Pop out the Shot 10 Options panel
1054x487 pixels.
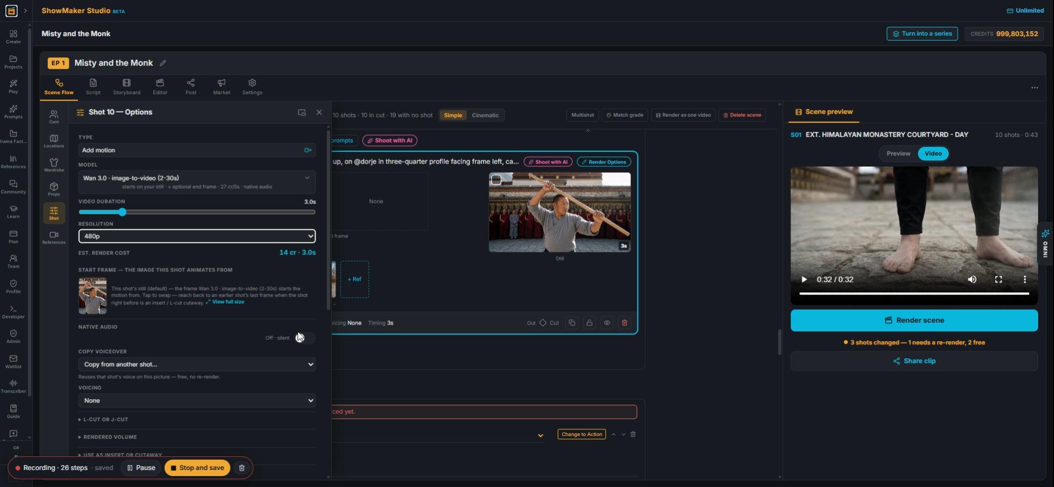pyautogui.click(x=301, y=112)
